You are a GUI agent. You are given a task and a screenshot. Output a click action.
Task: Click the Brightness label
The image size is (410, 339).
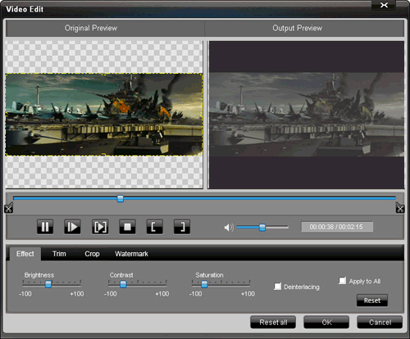39,275
